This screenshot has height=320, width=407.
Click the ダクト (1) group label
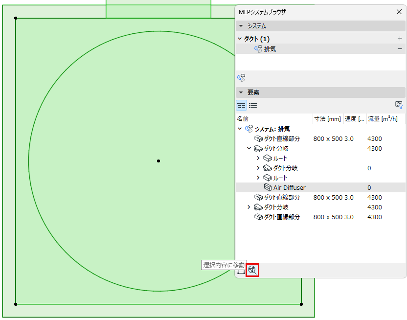(257, 39)
